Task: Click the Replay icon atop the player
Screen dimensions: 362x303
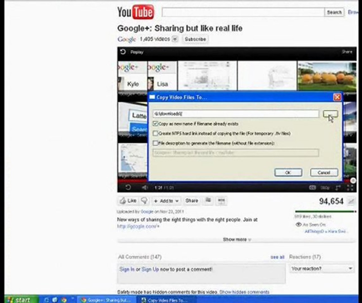Action: pos(123,52)
